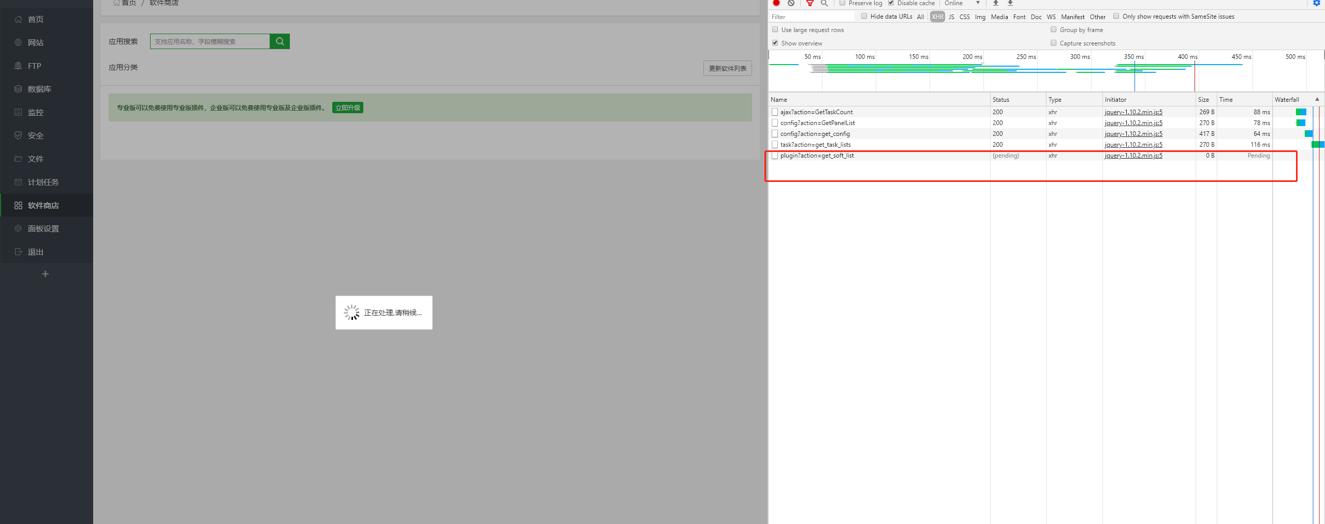The width and height of the screenshot is (1325, 524).
Task: Sort by the Time column header
Action: pyautogui.click(x=1244, y=99)
